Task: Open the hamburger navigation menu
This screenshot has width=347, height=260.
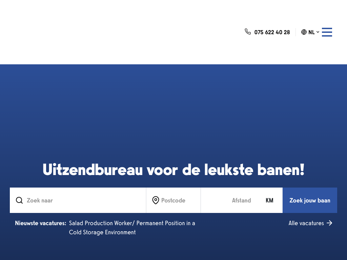Action: click(x=327, y=32)
